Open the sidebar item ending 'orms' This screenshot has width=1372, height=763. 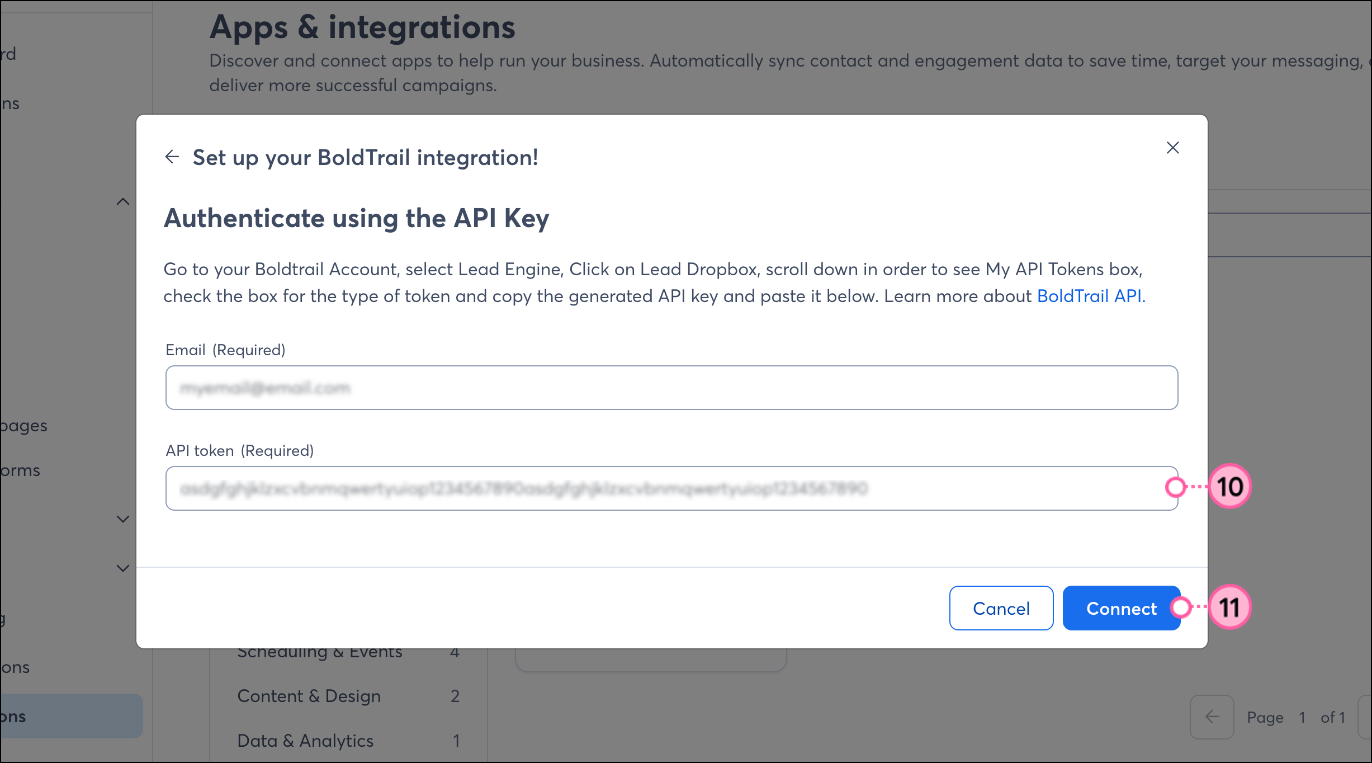click(x=20, y=470)
